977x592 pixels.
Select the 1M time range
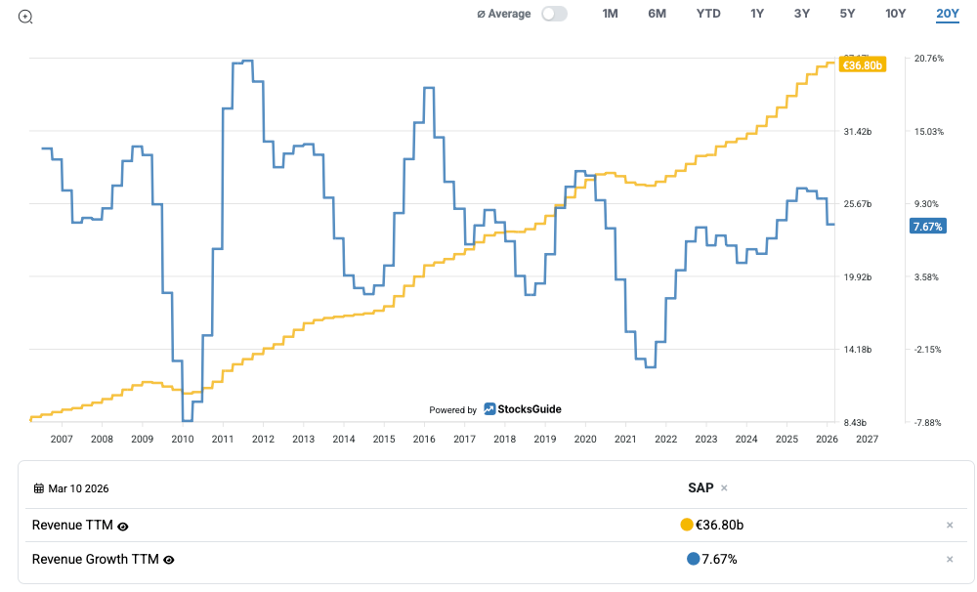point(611,14)
